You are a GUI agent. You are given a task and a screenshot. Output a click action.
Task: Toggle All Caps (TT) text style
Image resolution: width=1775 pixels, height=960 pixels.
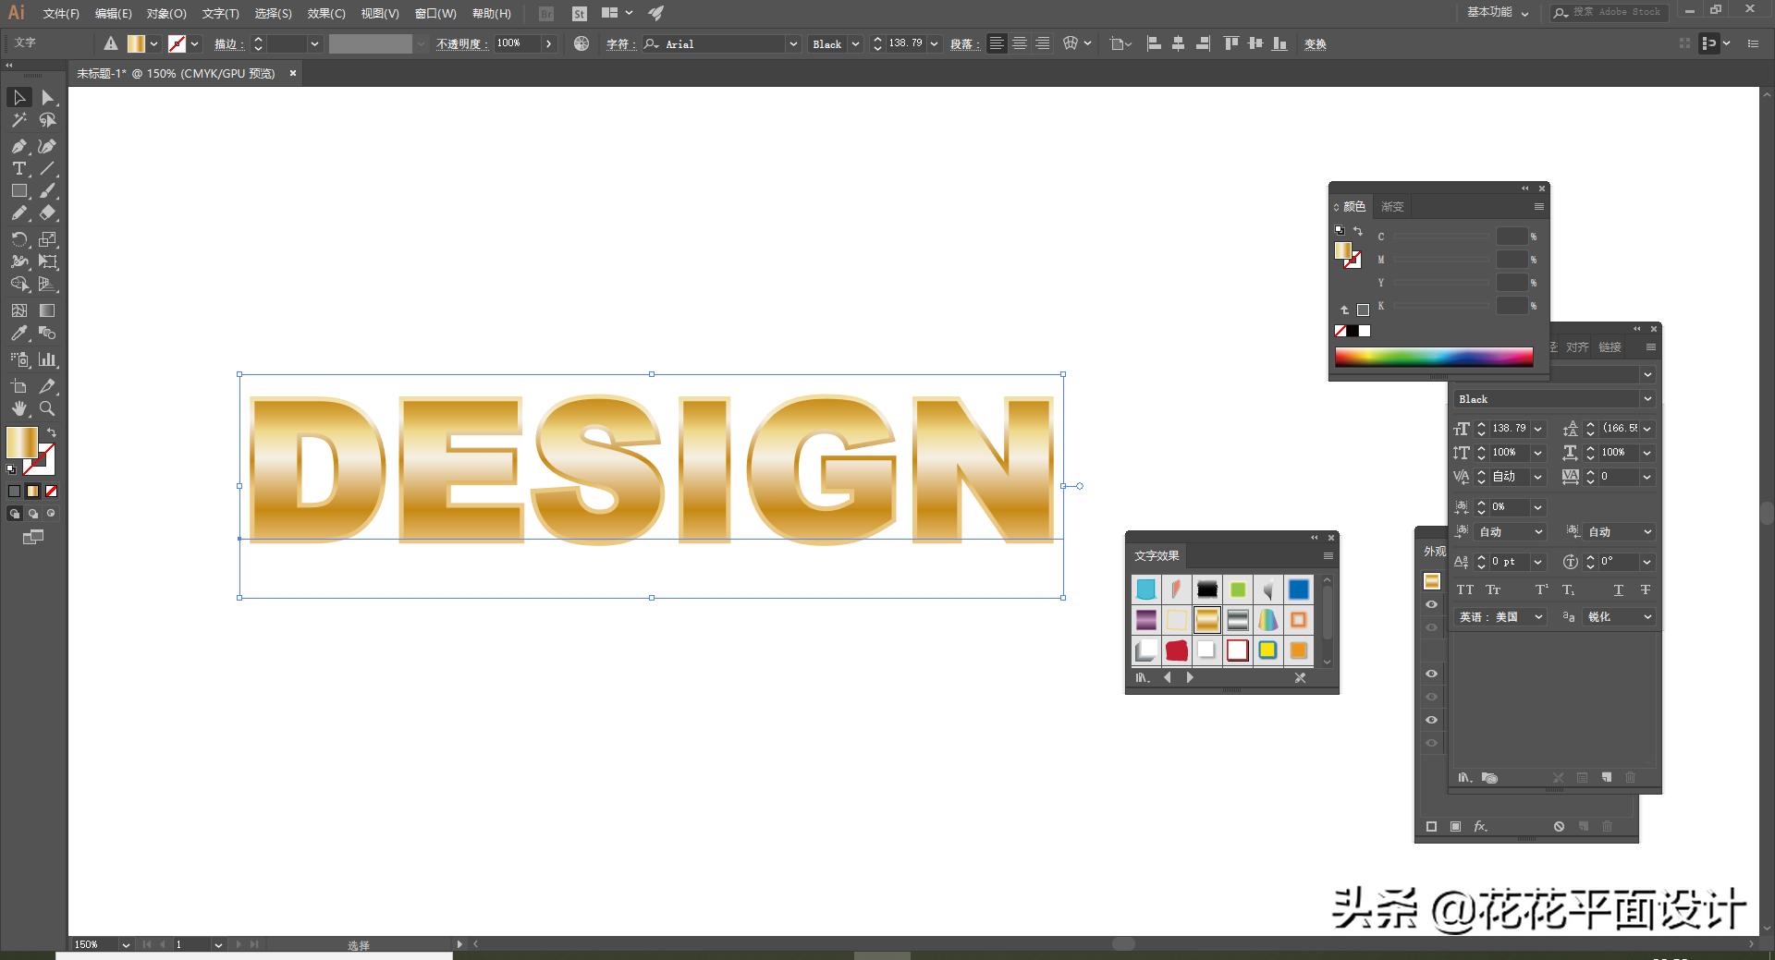pos(1465,589)
